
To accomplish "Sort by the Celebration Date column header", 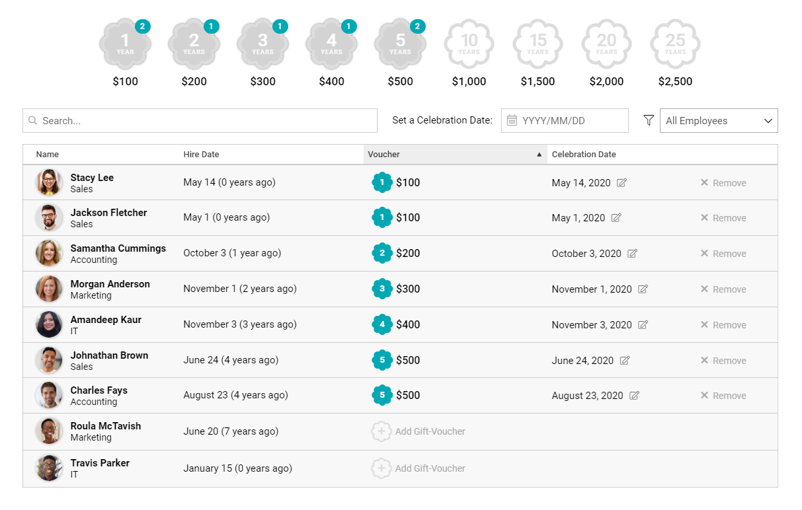I will point(584,155).
